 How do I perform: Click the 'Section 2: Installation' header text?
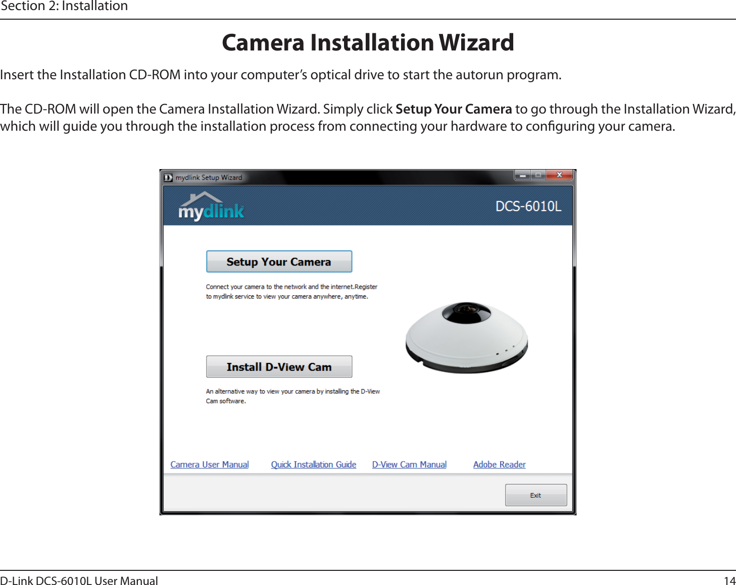(64, 6)
